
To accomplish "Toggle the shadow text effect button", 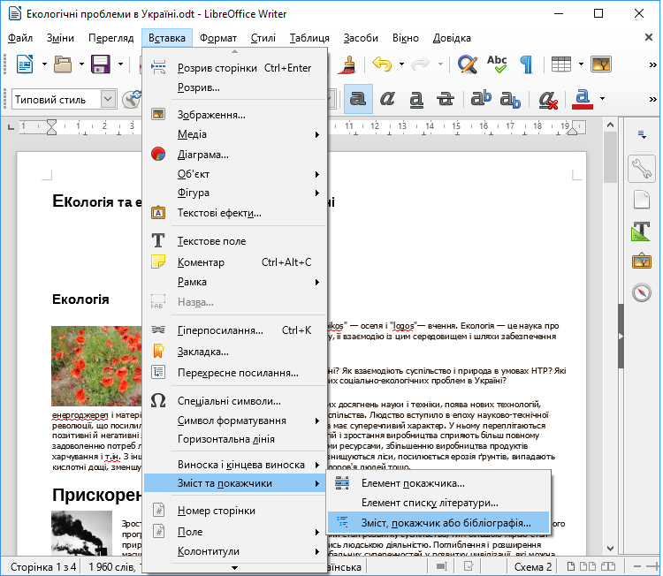I will tap(358, 100).
